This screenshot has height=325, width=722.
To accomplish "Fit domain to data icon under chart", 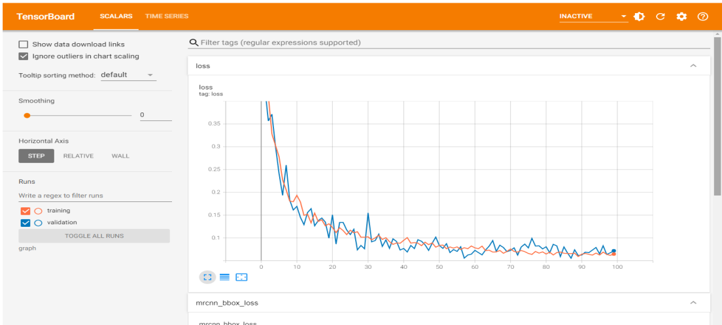I will click(x=241, y=277).
